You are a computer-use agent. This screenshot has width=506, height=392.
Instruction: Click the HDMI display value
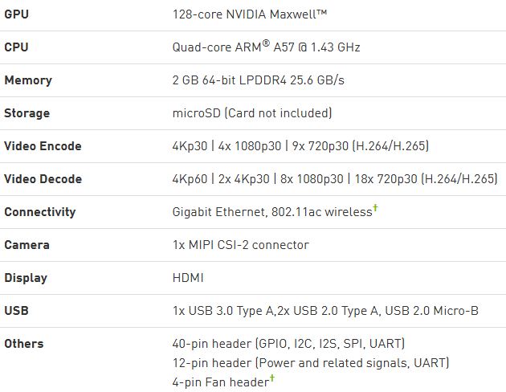click(x=188, y=277)
